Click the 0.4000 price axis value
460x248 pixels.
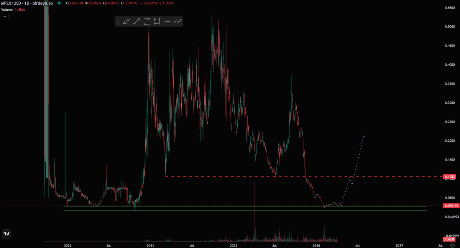450,64
